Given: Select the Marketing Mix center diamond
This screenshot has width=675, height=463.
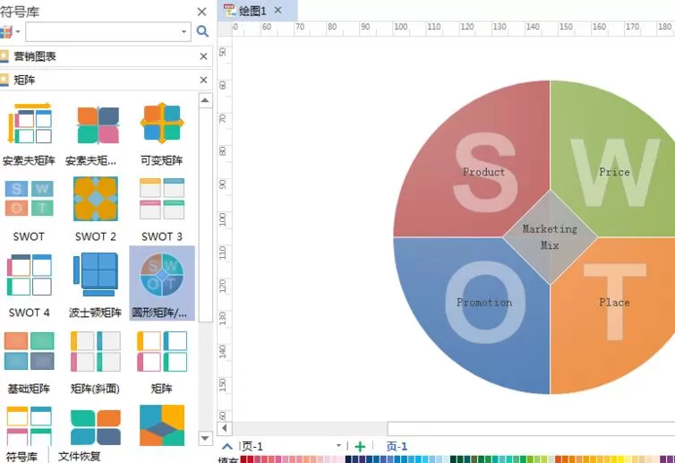Looking at the screenshot, I should (x=550, y=237).
